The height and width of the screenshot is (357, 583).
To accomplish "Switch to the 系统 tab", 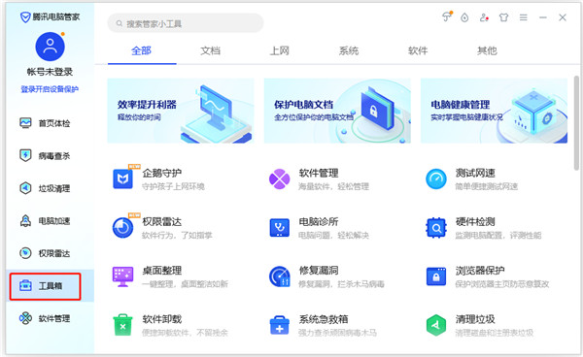I will pos(349,50).
